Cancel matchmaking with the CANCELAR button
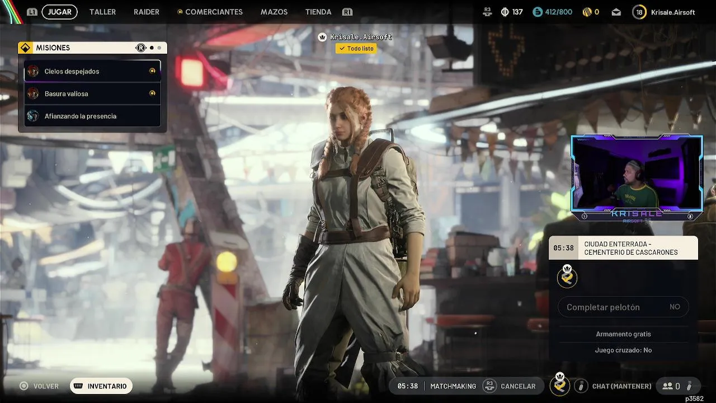716x403 pixels. 518,386
